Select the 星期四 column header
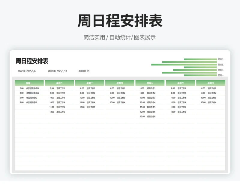240x184 pixels. point(120,83)
